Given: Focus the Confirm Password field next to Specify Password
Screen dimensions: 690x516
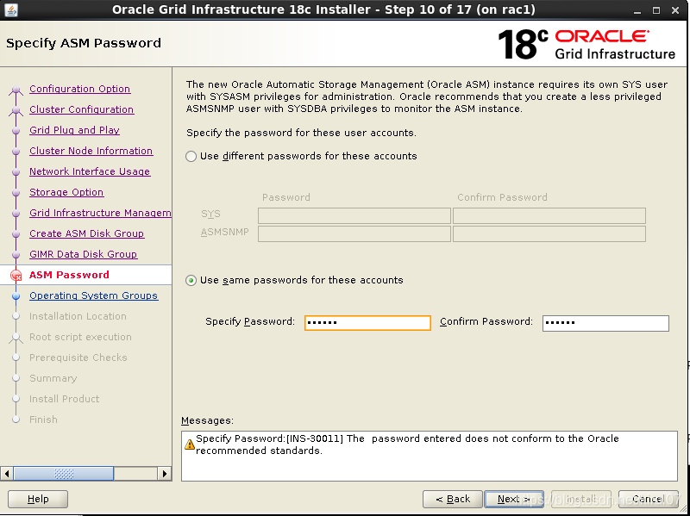Looking at the screenshot, I should (605, 323).
